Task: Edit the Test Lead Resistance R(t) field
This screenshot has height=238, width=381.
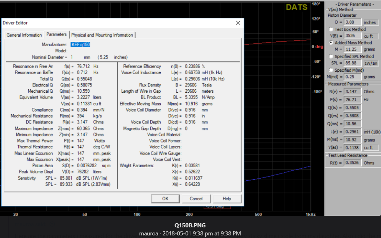Action: 352,162
